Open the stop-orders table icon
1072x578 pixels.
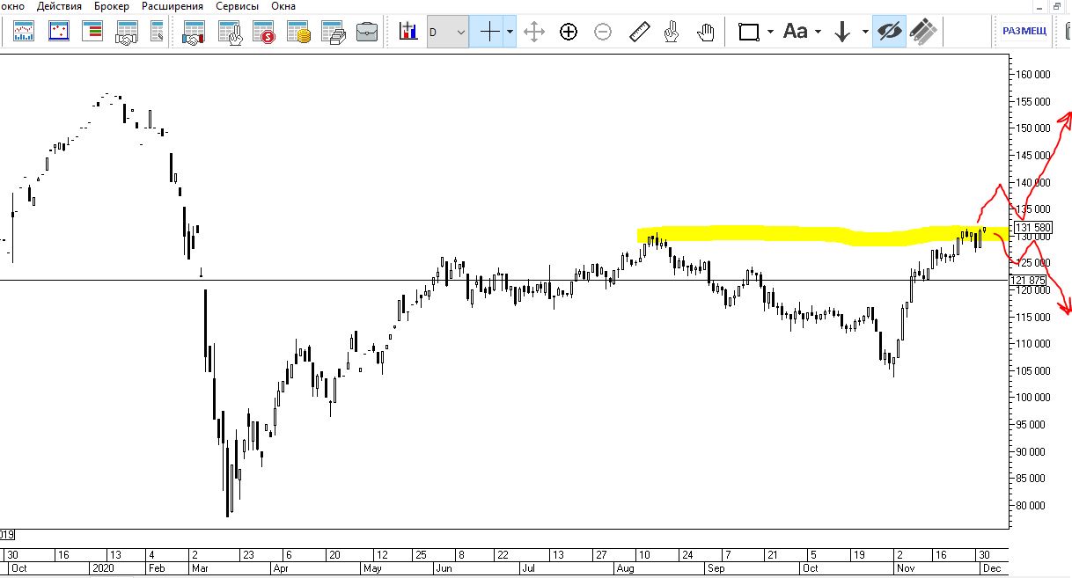(264, 33)
